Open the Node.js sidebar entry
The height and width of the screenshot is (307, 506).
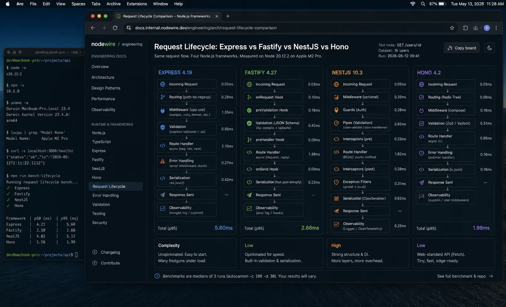pos(99,133)
